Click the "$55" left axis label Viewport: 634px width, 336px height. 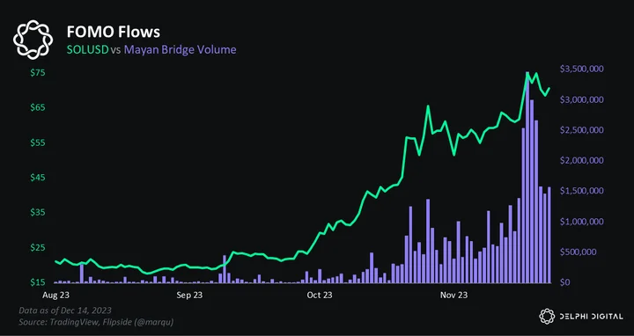(38, 142)
